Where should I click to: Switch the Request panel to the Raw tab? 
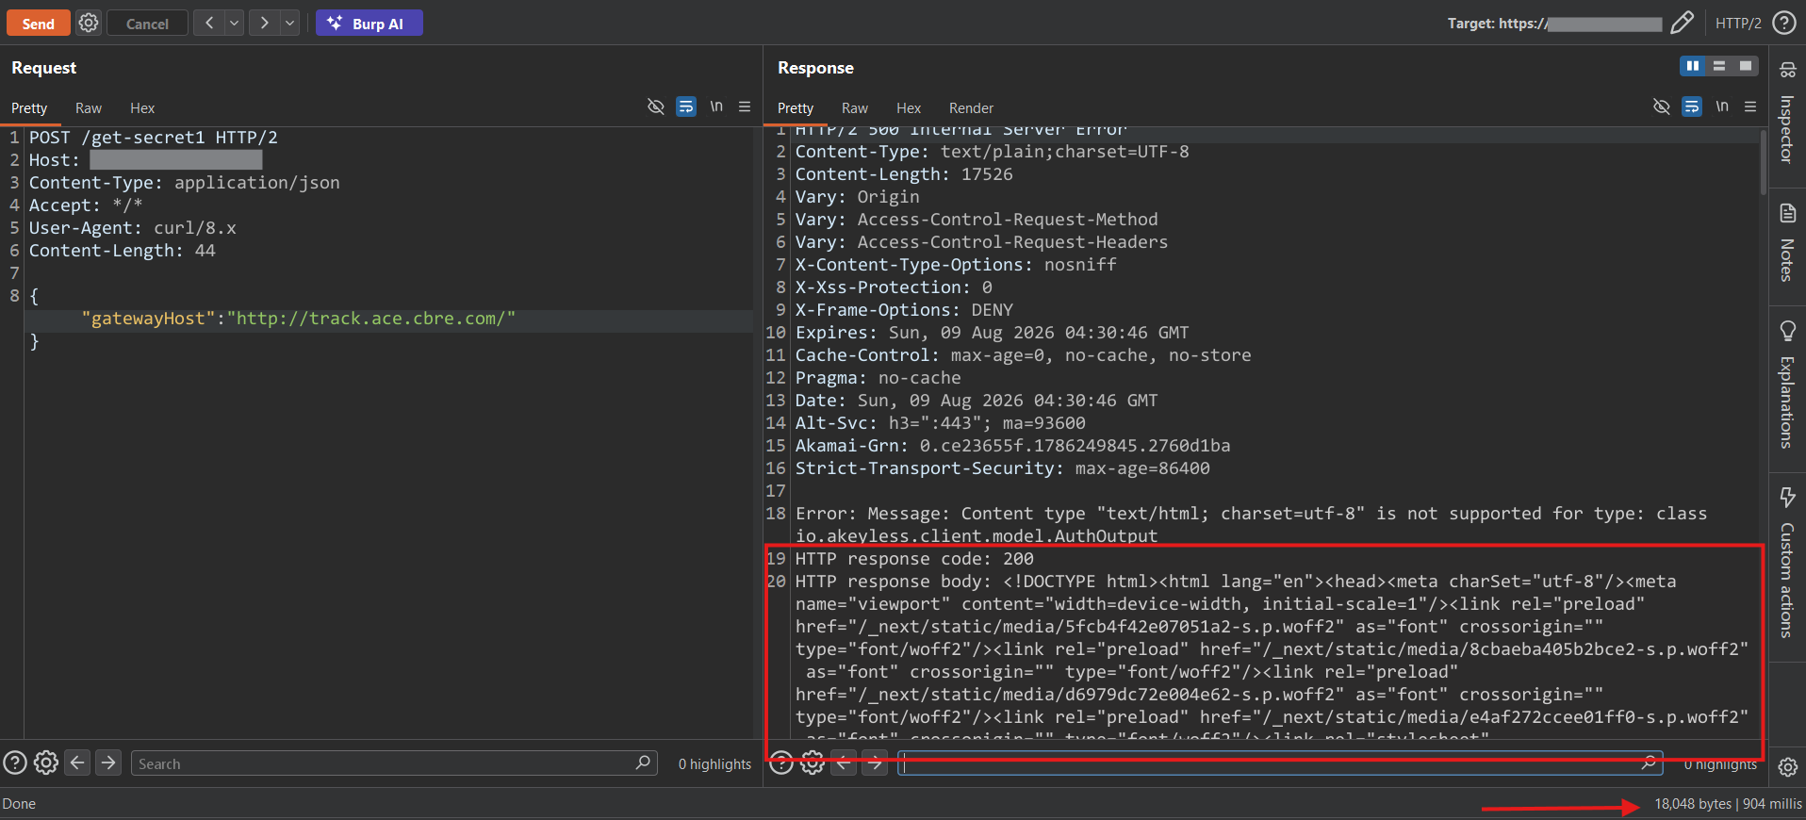pyautogui.click(x=89, y=108)
